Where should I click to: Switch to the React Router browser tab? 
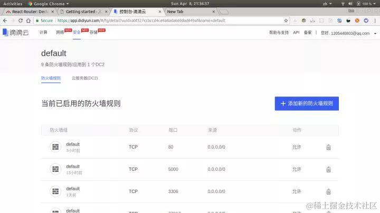tap(28, 12)
